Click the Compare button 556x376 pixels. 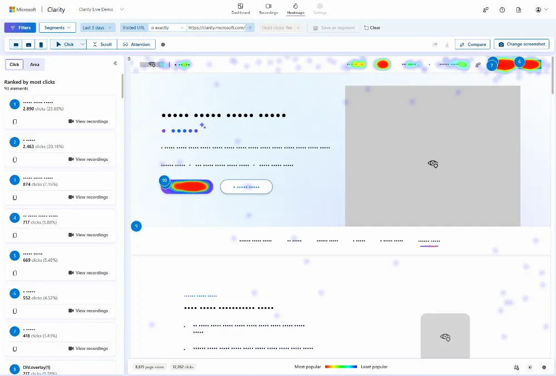tap(473, 44)
